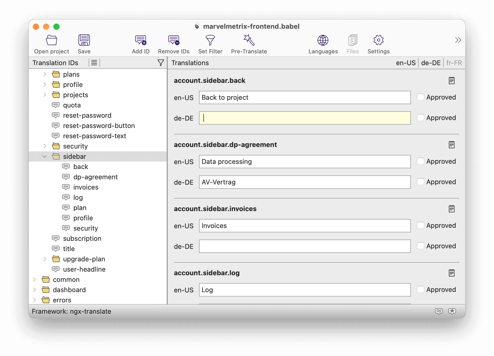
Task: Toggle Approved for de-DE account.sidebar.invoices
Action: (421, 245)
